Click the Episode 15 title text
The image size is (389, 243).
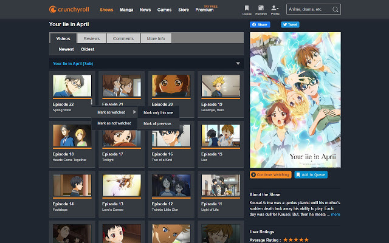(212, 154)
